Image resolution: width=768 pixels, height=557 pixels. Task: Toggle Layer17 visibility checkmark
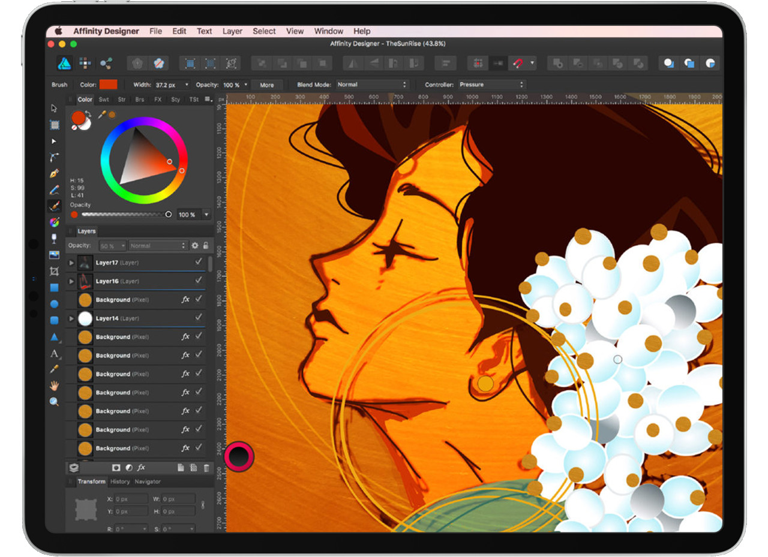199,262
